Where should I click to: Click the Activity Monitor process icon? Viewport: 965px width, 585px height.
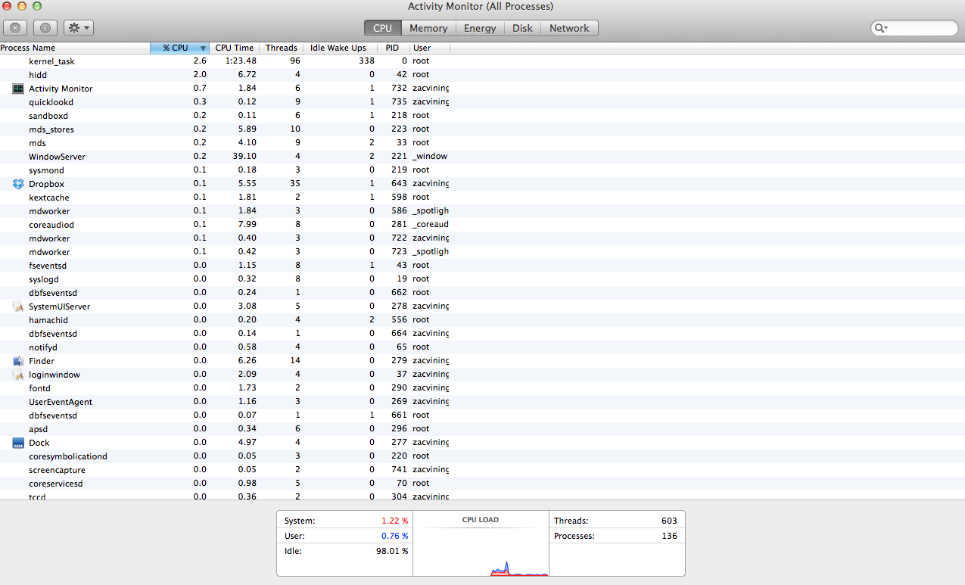[x=18, y=89]
